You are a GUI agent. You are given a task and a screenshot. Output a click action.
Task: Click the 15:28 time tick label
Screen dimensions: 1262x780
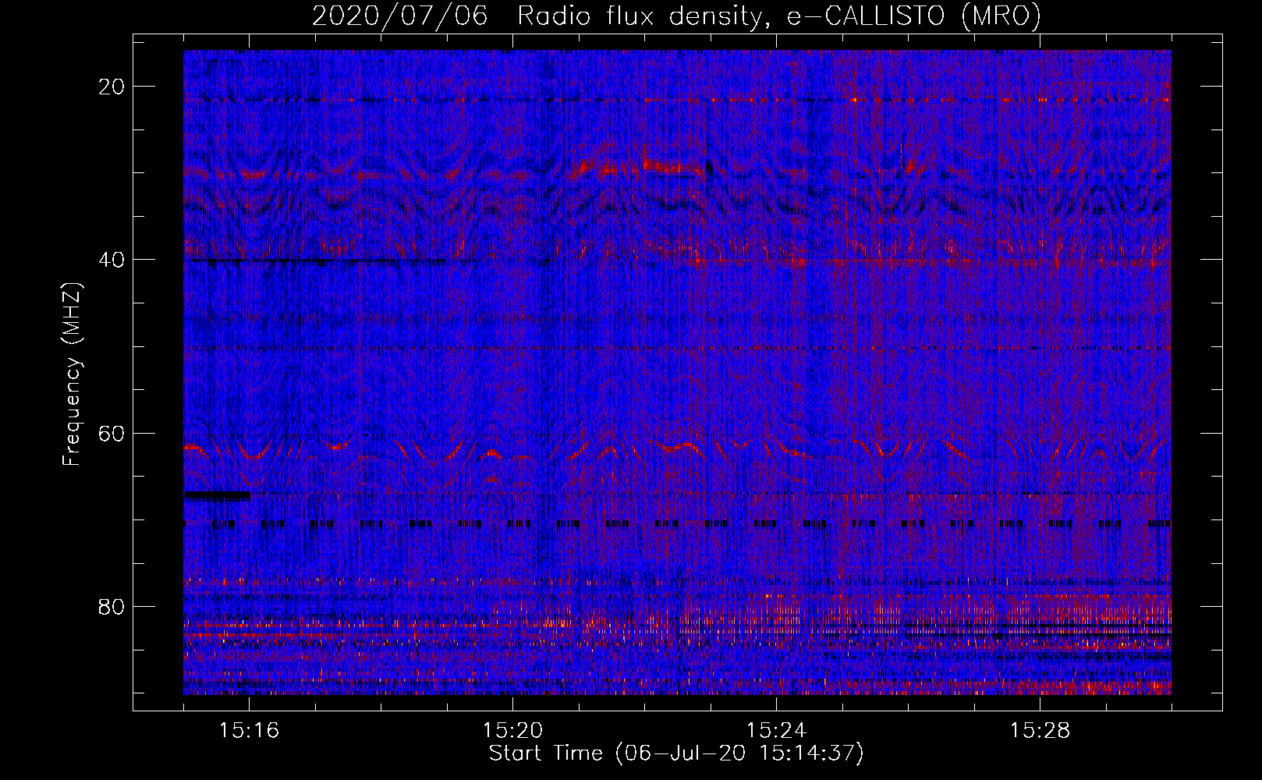tap(1040, 731)
